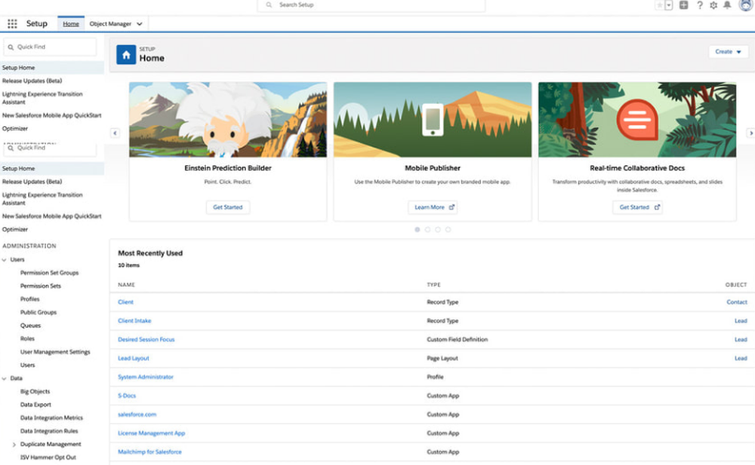Open the License Management App link
The image size is (755, 465).
pos(151,433)
